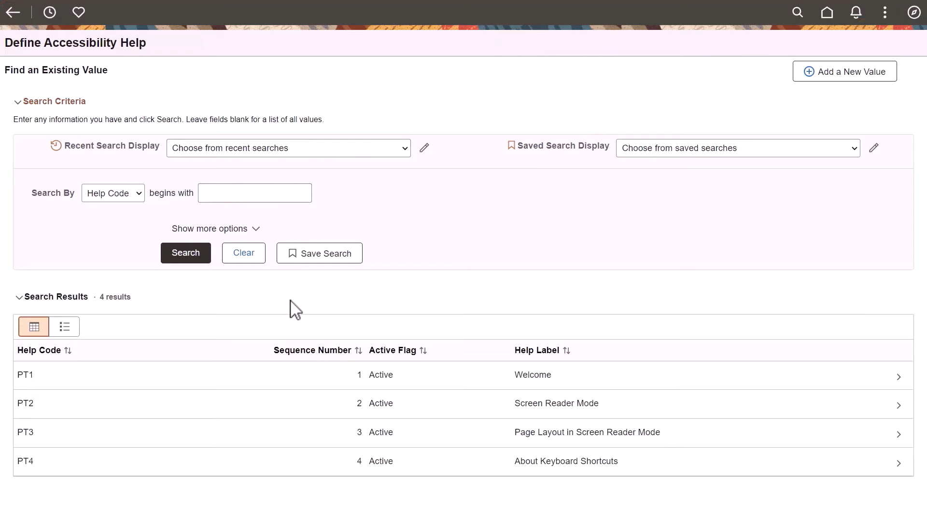This screenshot has width=927, height=521.
Task: Open the NavBar compass icon
Action: [914, 12]
